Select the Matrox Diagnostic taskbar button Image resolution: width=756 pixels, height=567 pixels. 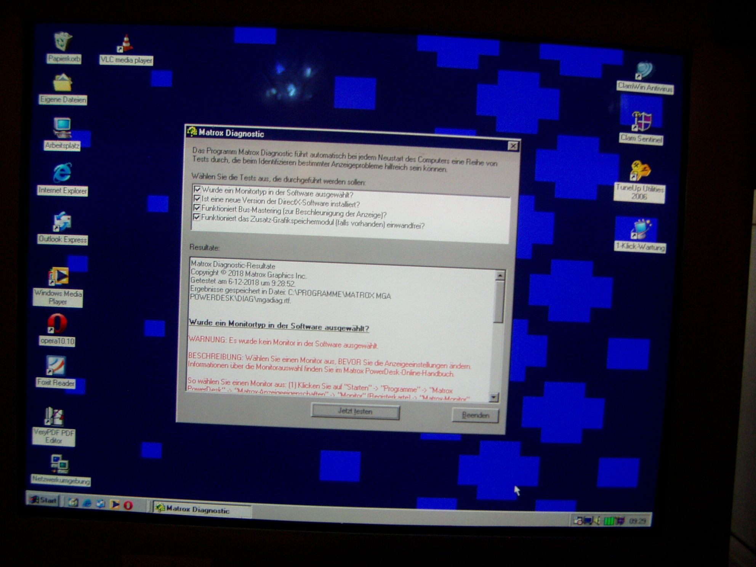point(201,509)
